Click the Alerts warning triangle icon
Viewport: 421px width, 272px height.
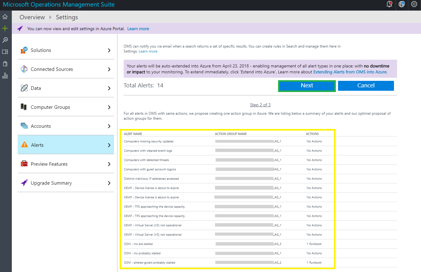point(24,145)
